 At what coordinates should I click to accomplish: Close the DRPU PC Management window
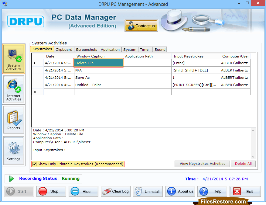point(258,3)
